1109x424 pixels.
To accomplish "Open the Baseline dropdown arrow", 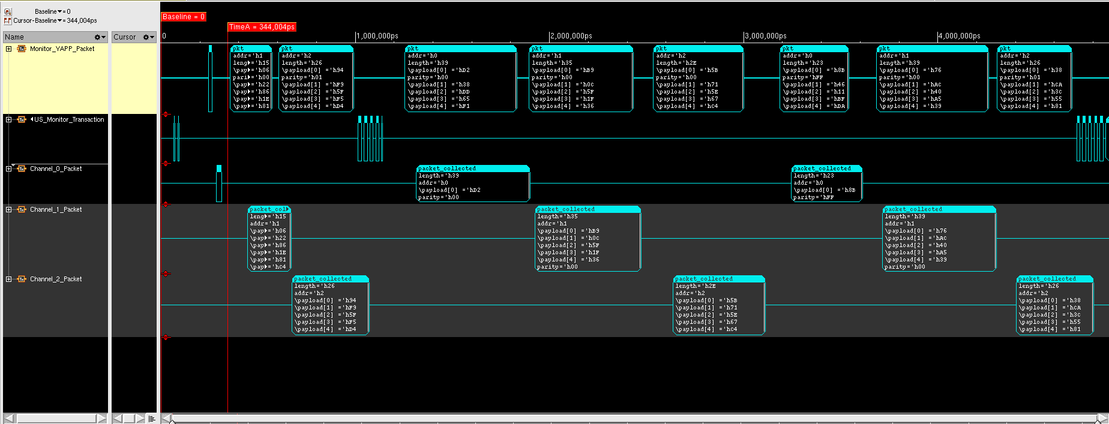I will 60,11.
